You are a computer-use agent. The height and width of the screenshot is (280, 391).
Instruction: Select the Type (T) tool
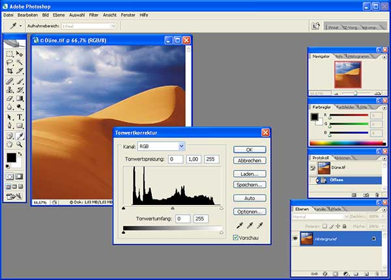(x=20, y=117)
